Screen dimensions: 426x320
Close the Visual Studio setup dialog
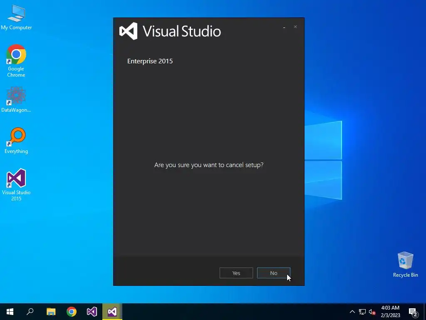coord(295,27)
